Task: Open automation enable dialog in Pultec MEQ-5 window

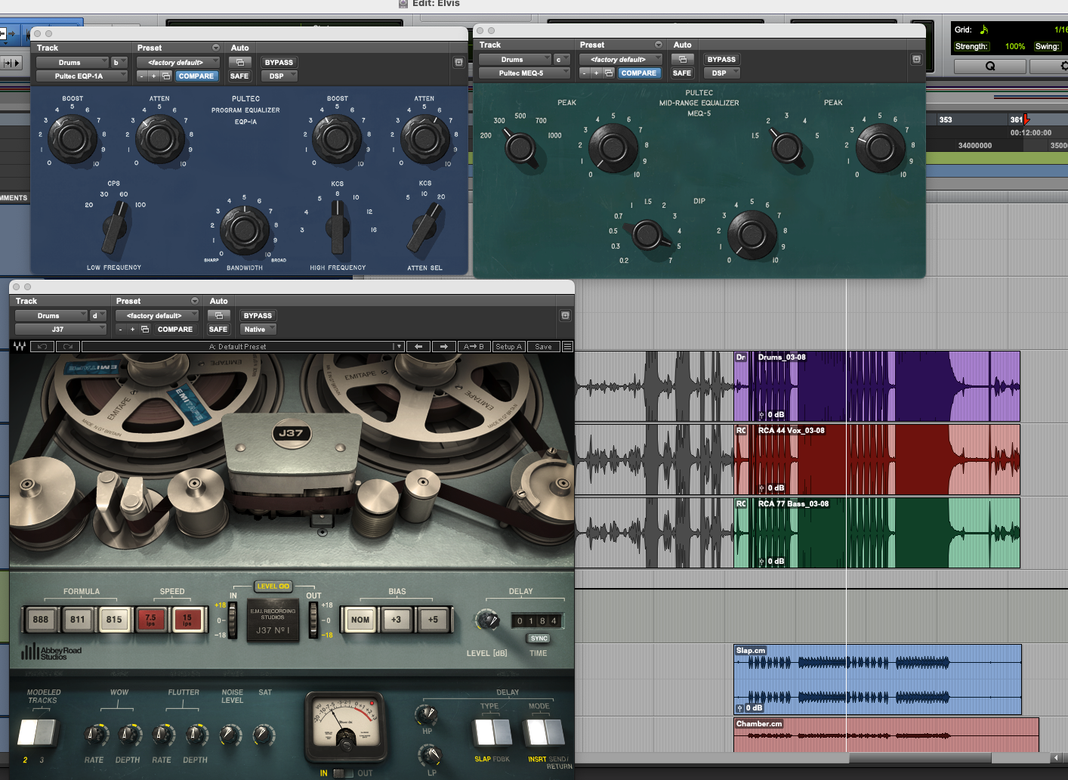Action: pyautogui.click(x=682, y=59)
